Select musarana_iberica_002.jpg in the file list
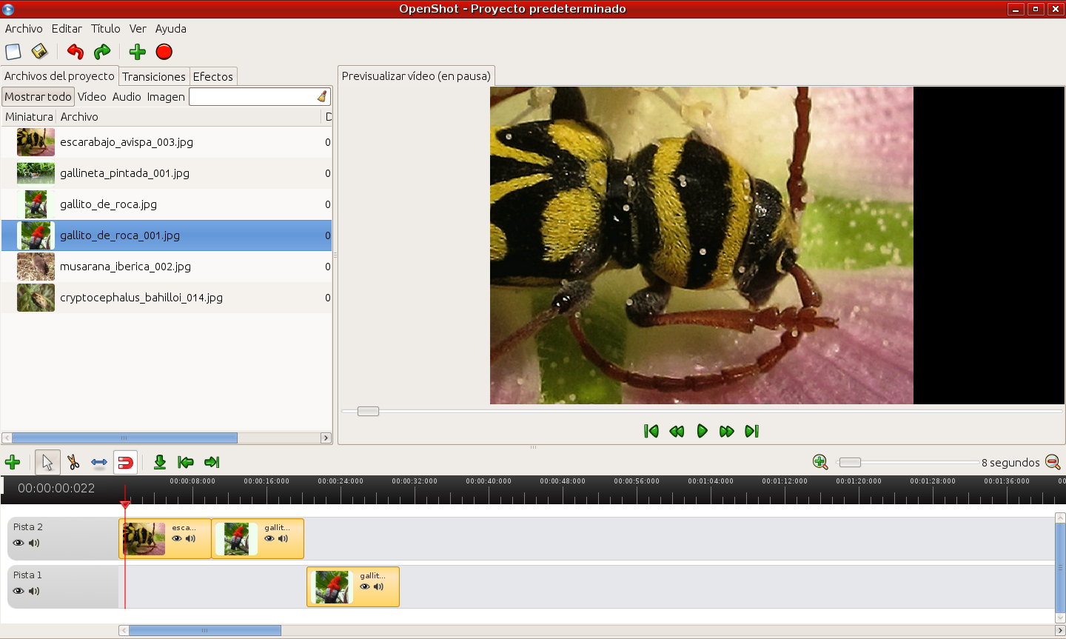 [125, 267]
